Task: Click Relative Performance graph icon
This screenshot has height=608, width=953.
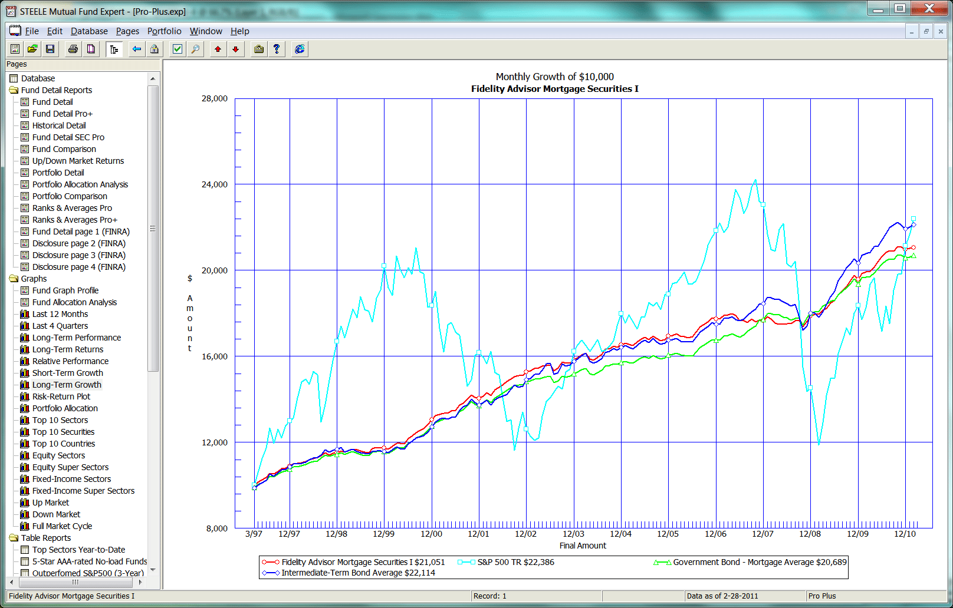Action: click(25, 361)
